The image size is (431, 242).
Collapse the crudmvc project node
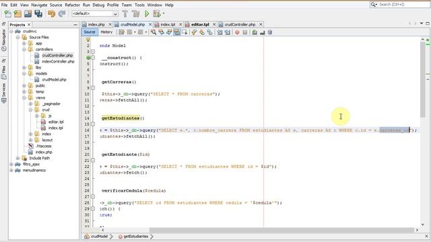point(11,32)
